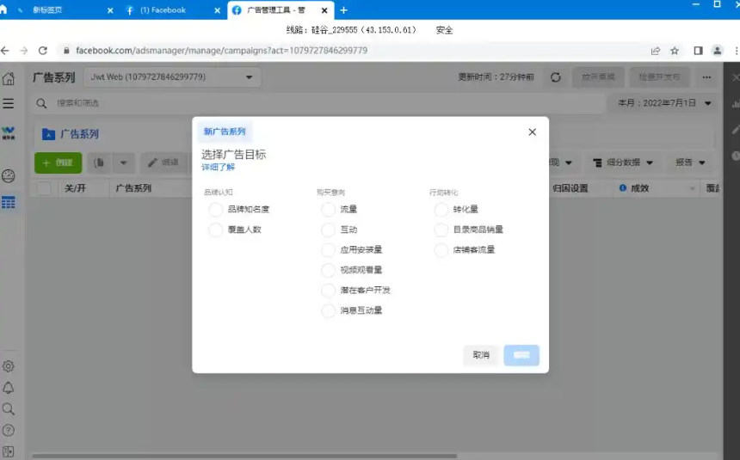Click the home icon in left sidebar
The image size is (740, 460).
9,78
